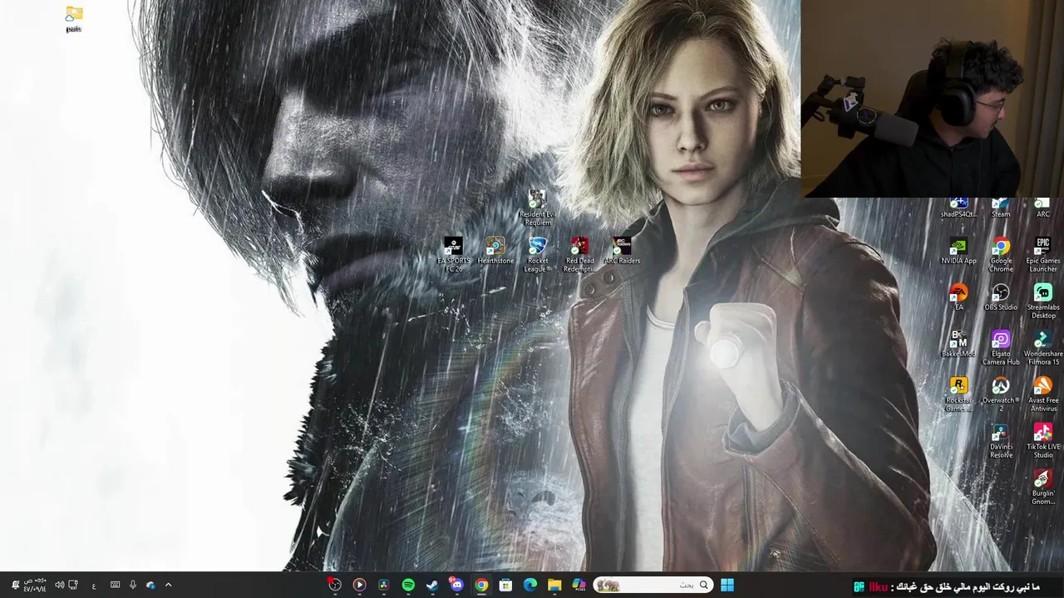Select the Burglin' Gnomes desktop icon
Screen dimensions: 1064x598
tap(1042, 488)
